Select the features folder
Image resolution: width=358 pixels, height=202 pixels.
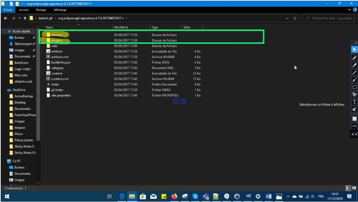(57, 35)
